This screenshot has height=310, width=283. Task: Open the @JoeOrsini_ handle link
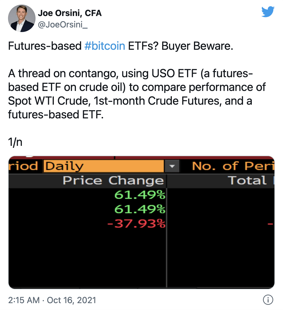click(x=62, y=25)
